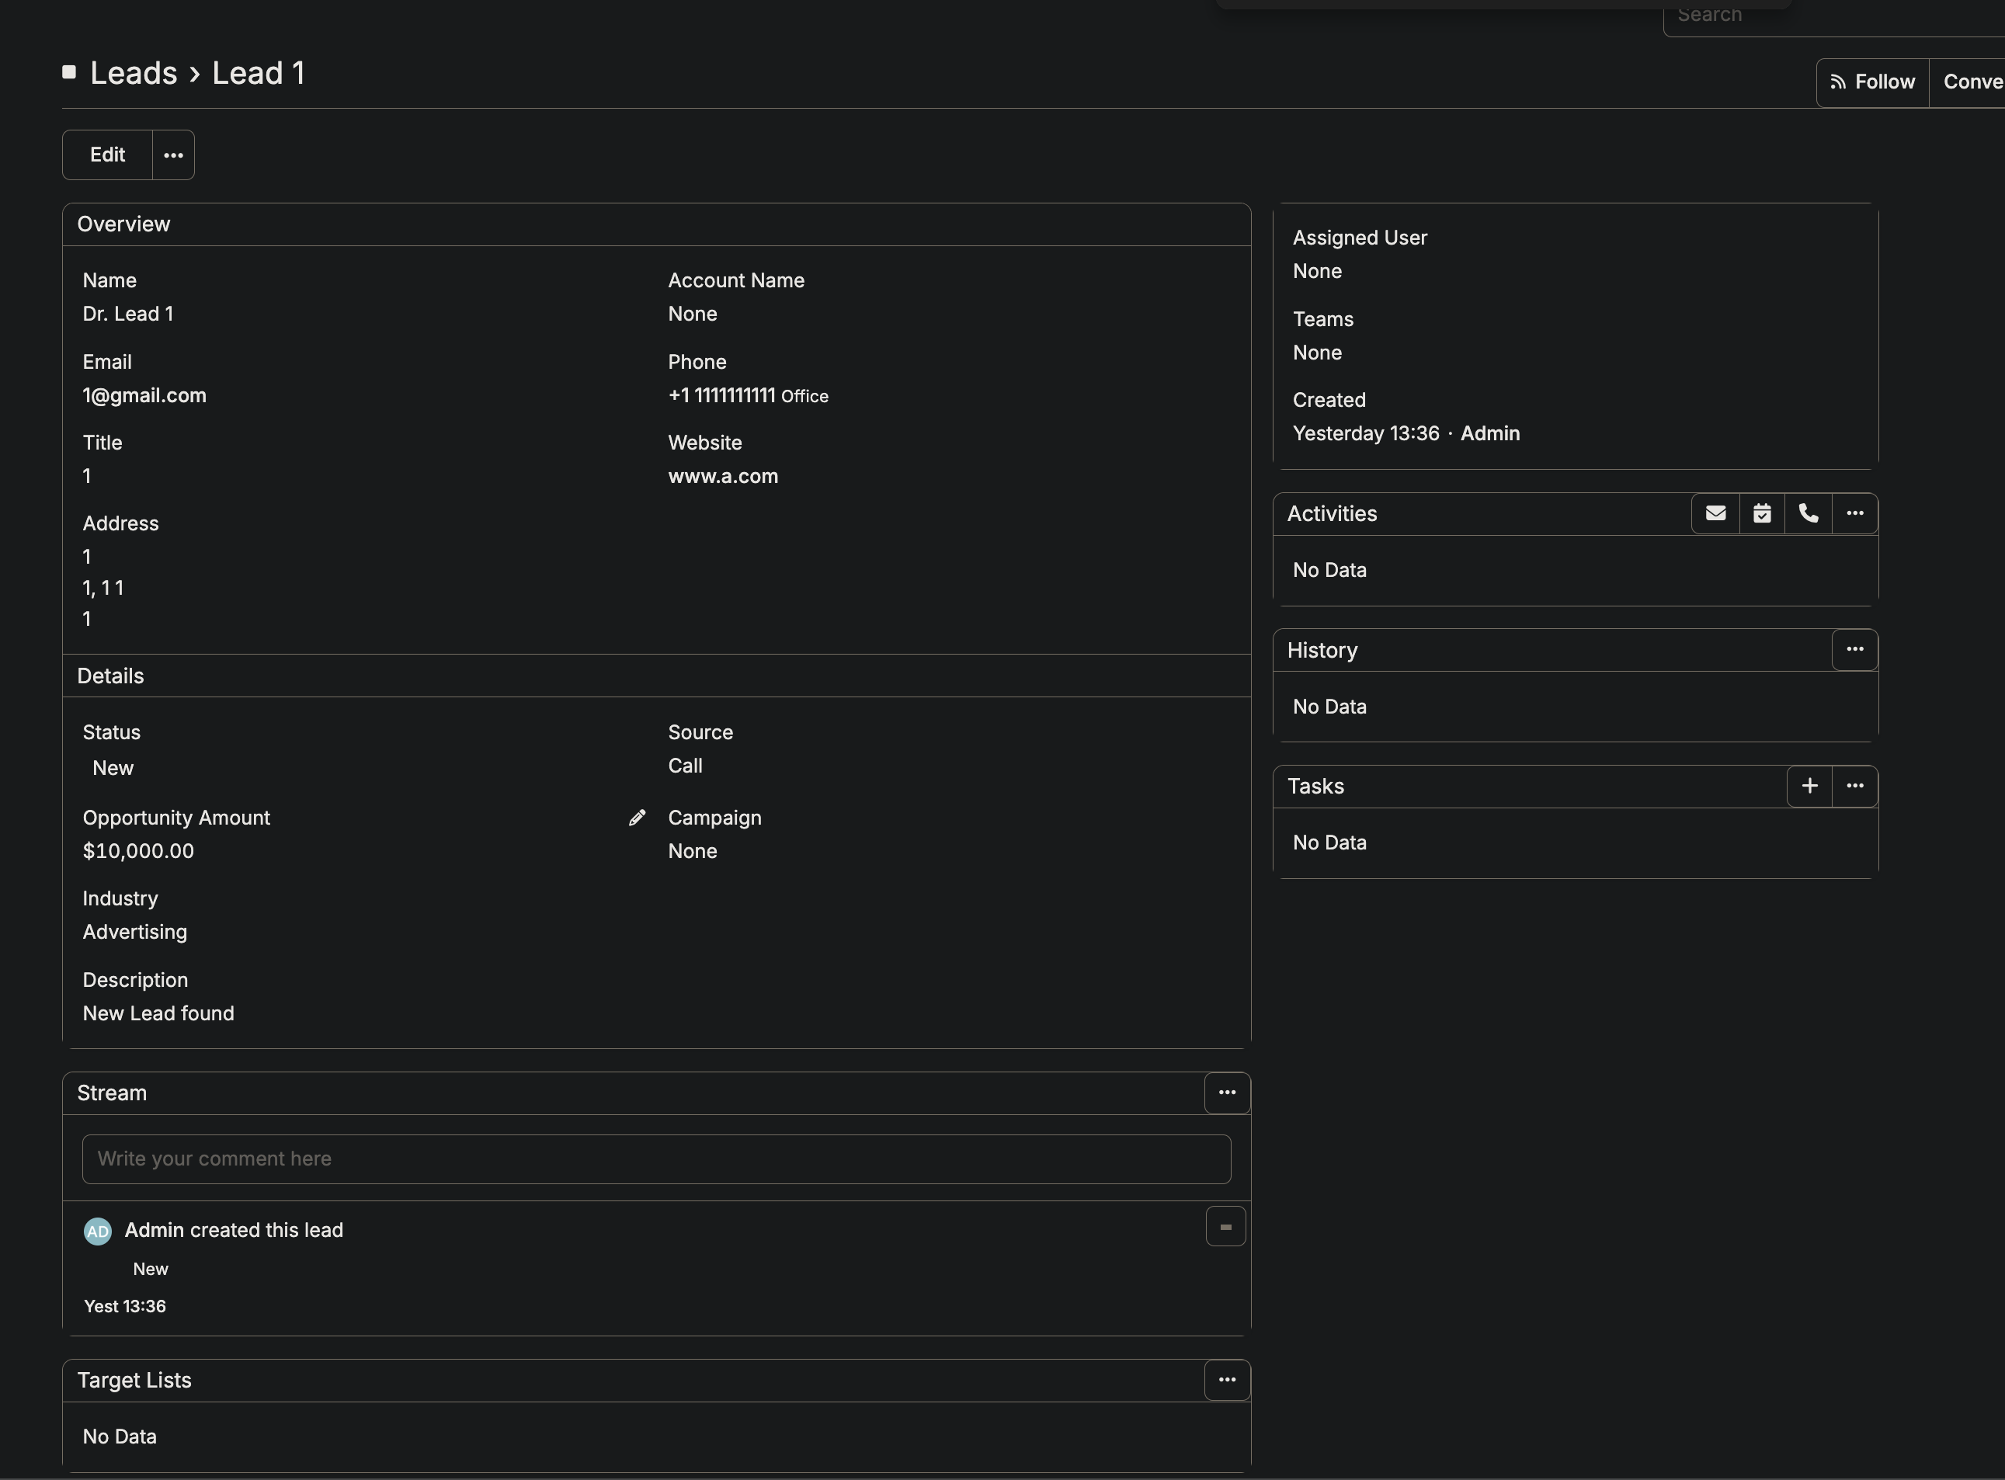Click the $10,000.00 opportunity amount value
This screenshot has width=2005, height=1480.
coord(138,851)
